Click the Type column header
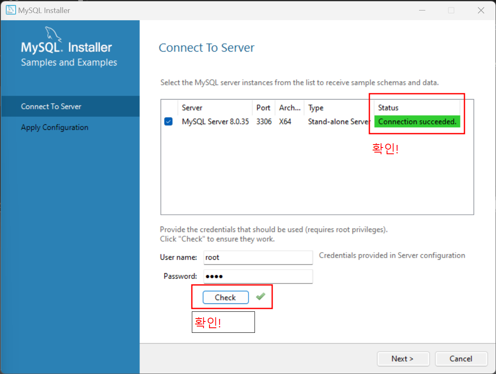 [339, 108]
